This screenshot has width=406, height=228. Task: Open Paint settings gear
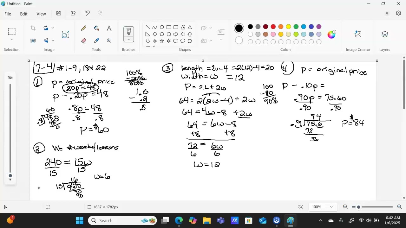pos(398,13)
